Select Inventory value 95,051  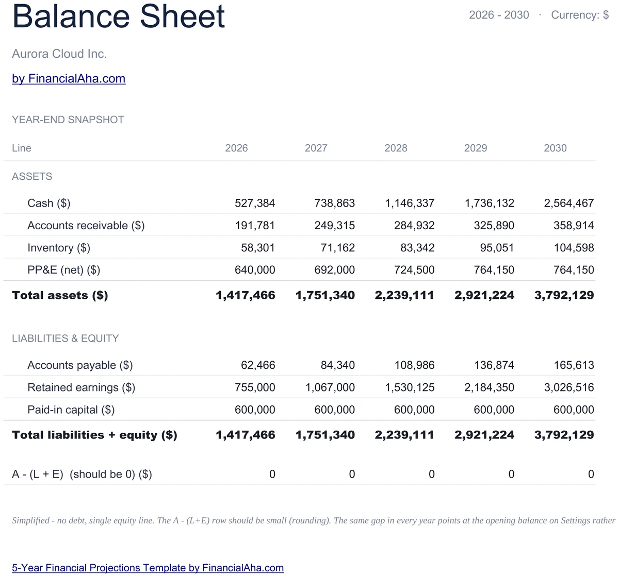[x=497, y=248]
